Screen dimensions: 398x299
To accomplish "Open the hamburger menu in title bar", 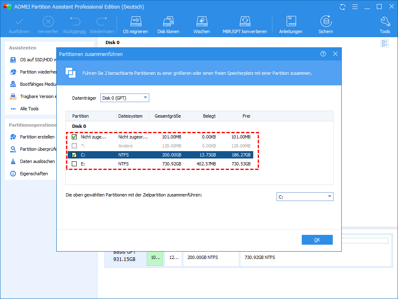I will click(355, 7).
